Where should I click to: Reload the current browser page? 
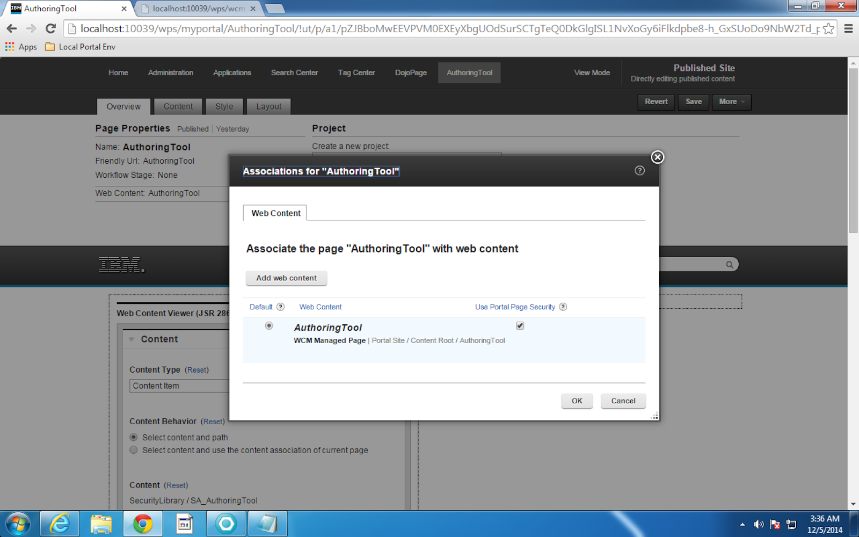[50, 28]
